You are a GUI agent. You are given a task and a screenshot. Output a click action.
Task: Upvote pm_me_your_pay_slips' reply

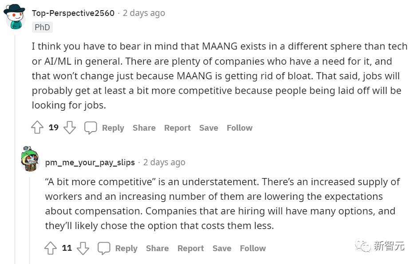[x=51, y=248]
